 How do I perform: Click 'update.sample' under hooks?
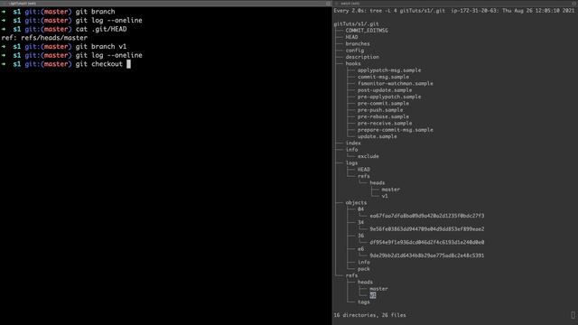pyautogui.click(x=378, y=136)
